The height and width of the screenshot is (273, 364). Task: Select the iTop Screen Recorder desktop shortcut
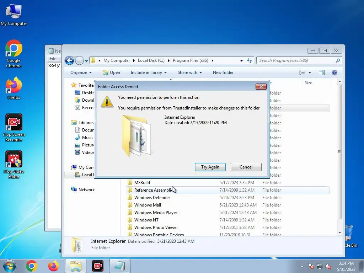(x=14, y=128)
